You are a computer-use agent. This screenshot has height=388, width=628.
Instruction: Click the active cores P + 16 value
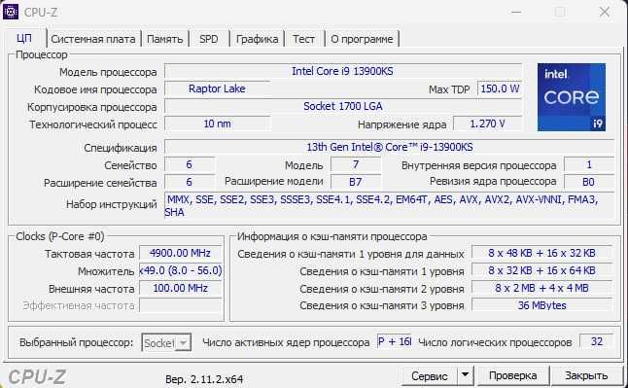[395, 341]
